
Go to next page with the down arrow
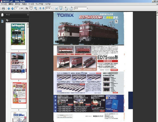point(12,8)
